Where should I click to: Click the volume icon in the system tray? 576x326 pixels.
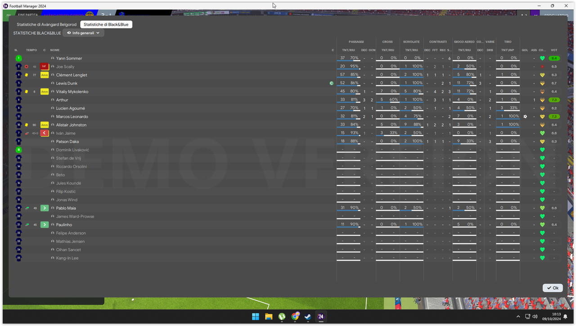tap(535, 317)
